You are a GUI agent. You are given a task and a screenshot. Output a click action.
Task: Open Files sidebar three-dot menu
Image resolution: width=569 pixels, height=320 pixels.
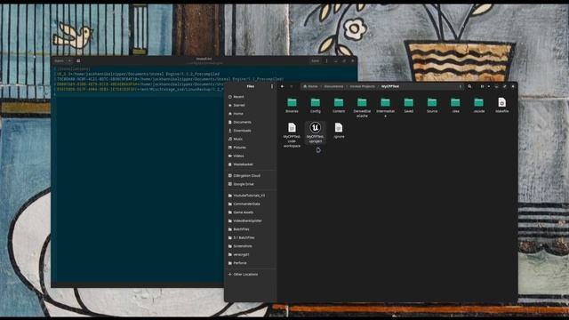pyautogui.click(x=272, y=86)
